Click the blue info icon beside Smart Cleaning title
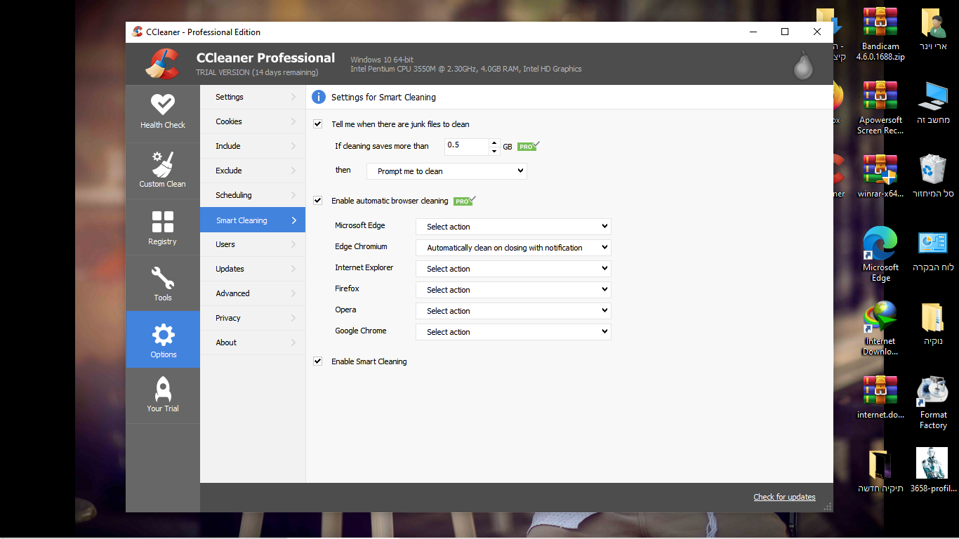Image resolution: width=959 pixels, height=539 pixels. coord(319,97)
